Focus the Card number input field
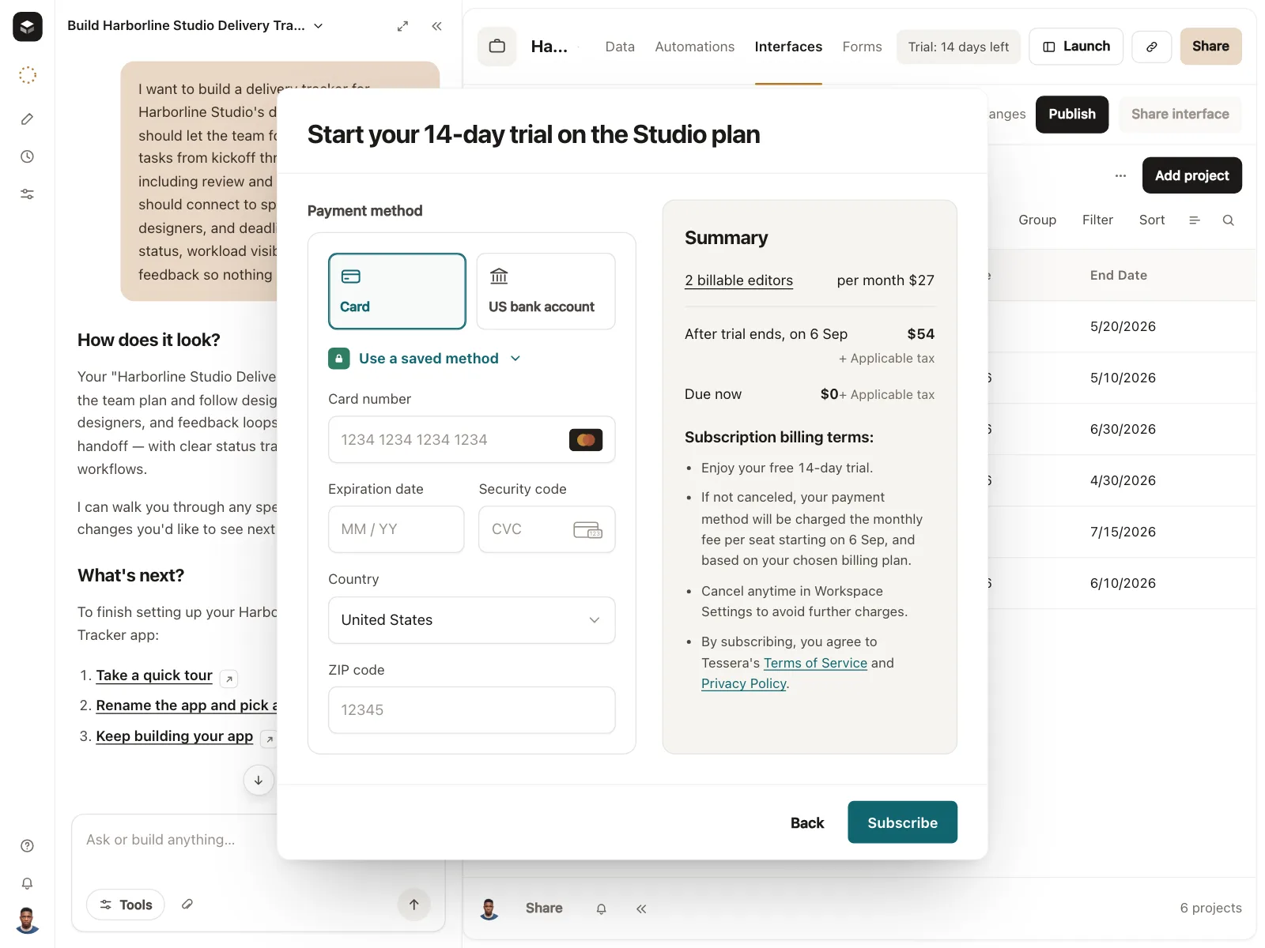 [x=471, y=439]
